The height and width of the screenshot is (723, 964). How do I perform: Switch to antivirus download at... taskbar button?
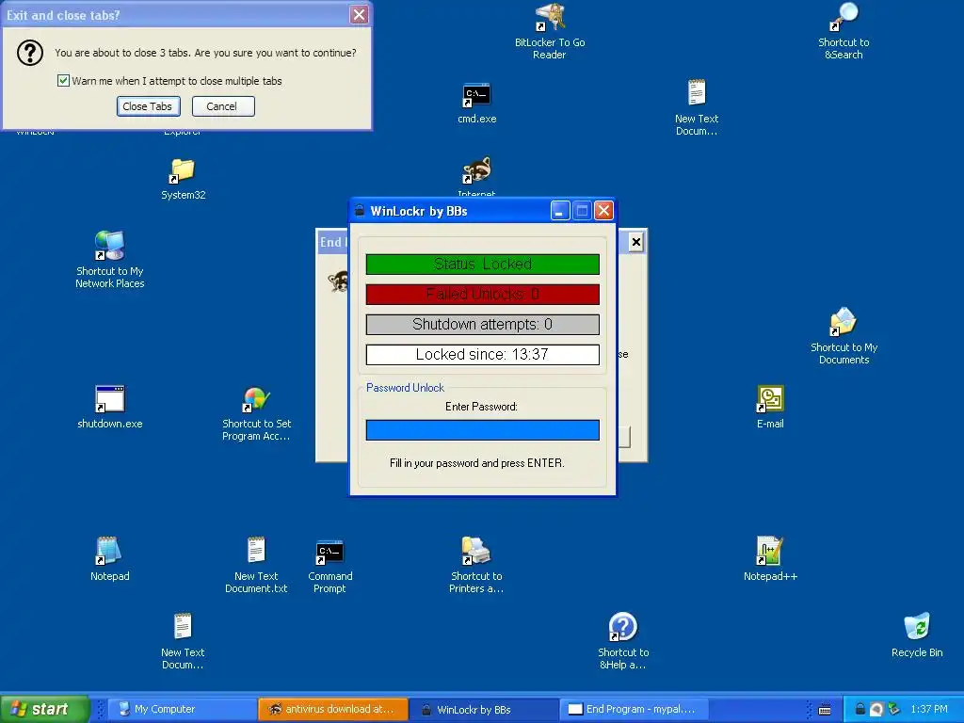click(332, 710)
